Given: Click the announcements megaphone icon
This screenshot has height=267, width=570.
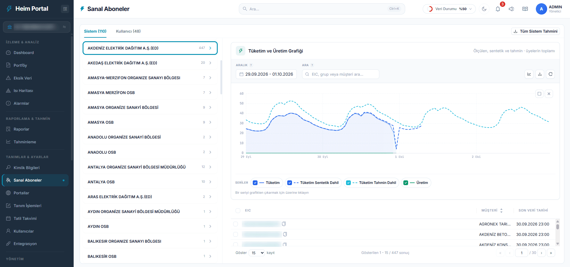Looking at the screenshot, I should pos(511,9).
